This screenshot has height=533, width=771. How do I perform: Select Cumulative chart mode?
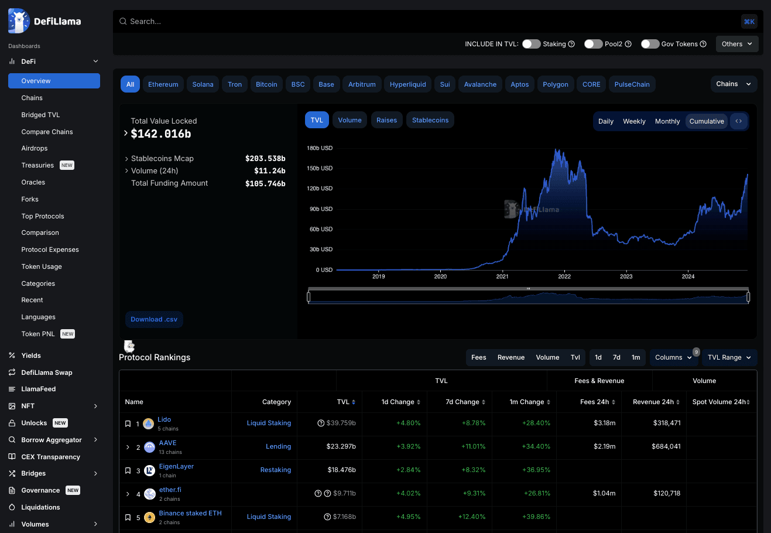[x=707, y=121]
